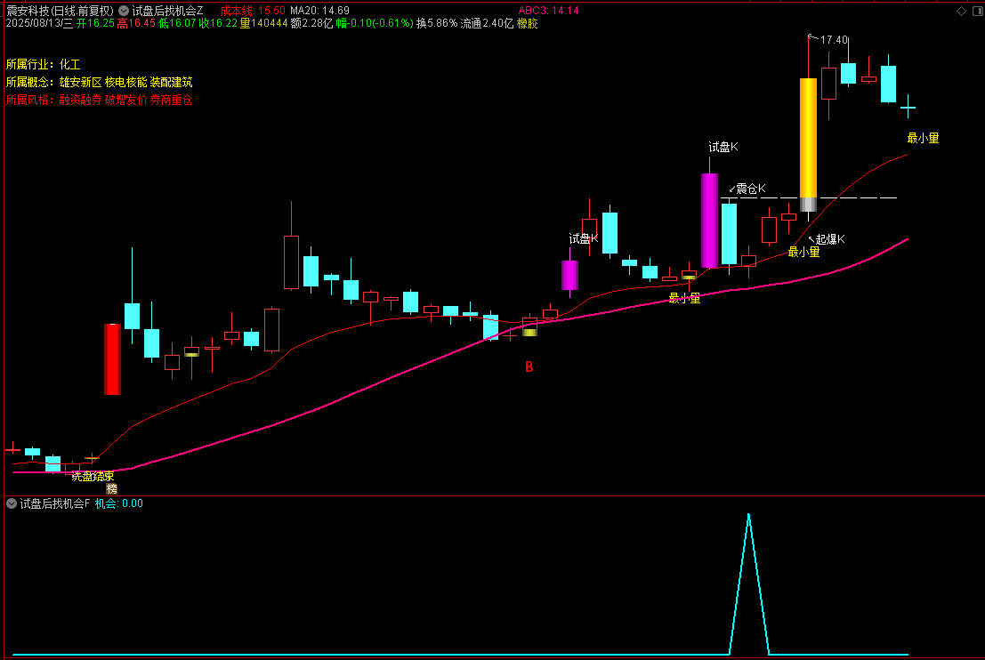Click the 券商重仓 style label
Image resolution: width=985 pixels, height=660 pixels.
[171, 100]
